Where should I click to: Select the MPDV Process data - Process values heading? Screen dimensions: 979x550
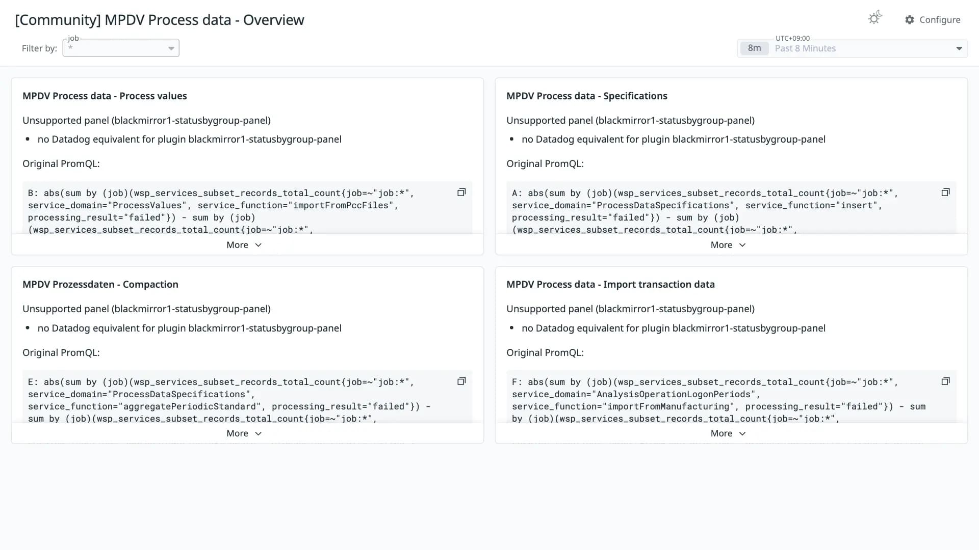click(x=105, y=96)
